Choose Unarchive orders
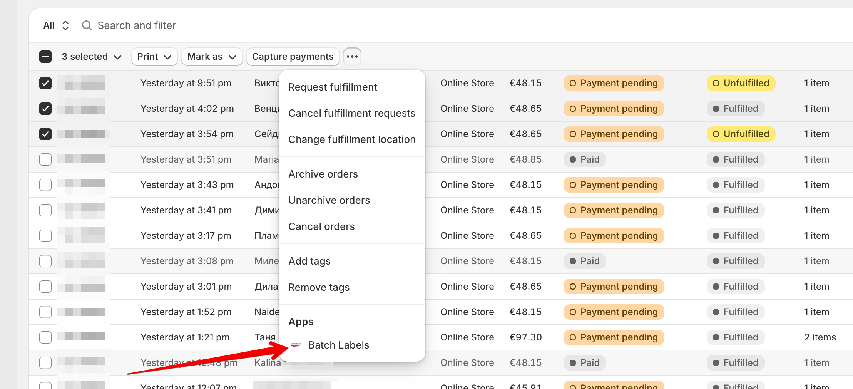 click(x=352, y=200)
